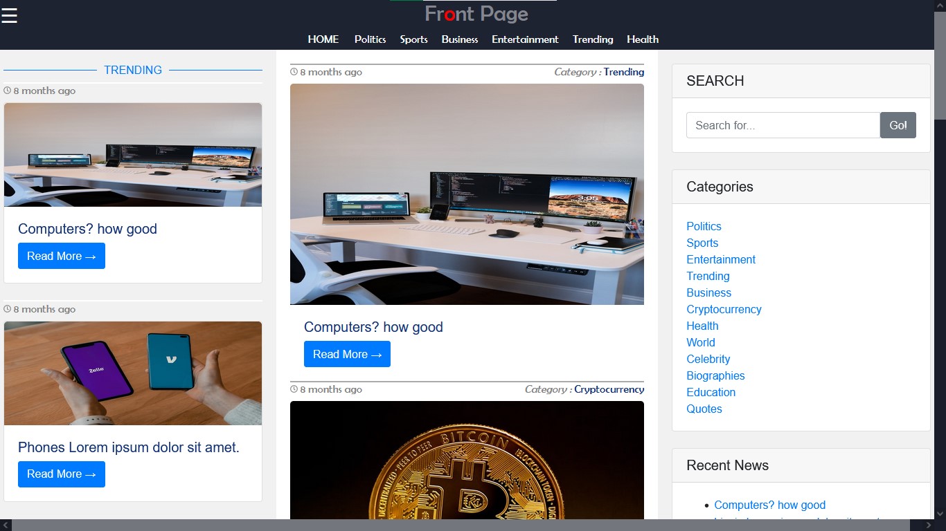Click the phones thumbnail in Trending column

coord(133,373)
